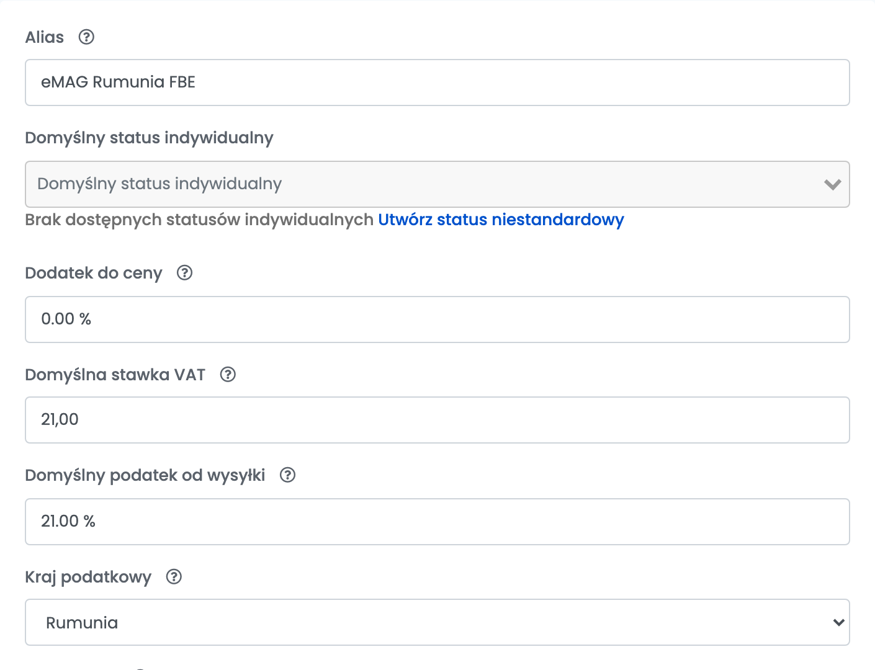
Task: Open the Kraj podatkowy dropdown showing Rumunia
Action: (x=437, y=622)
